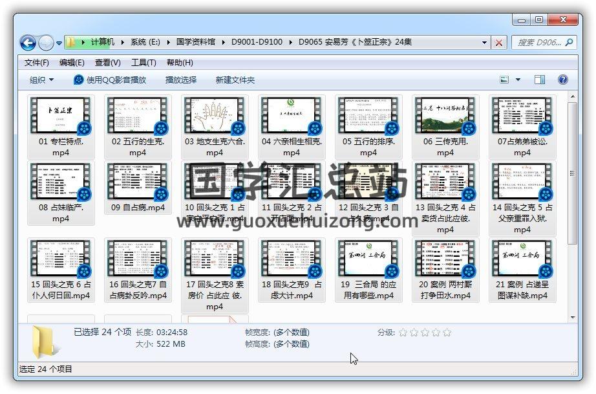Open the recent pages dropdown arrow
Viewport: 596px width, 394px height.
59,43
